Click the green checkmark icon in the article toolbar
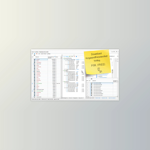 pyautogui.click(x=70, y=57)
